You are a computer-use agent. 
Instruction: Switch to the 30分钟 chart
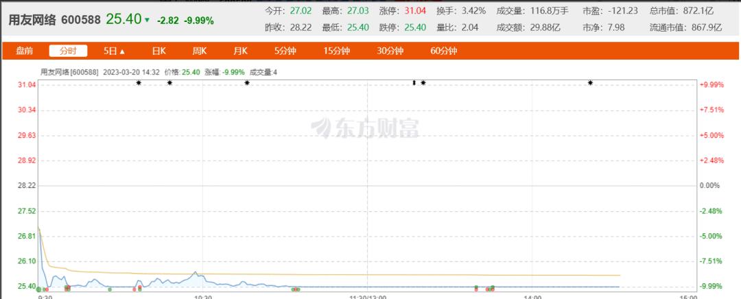[390, 51]
